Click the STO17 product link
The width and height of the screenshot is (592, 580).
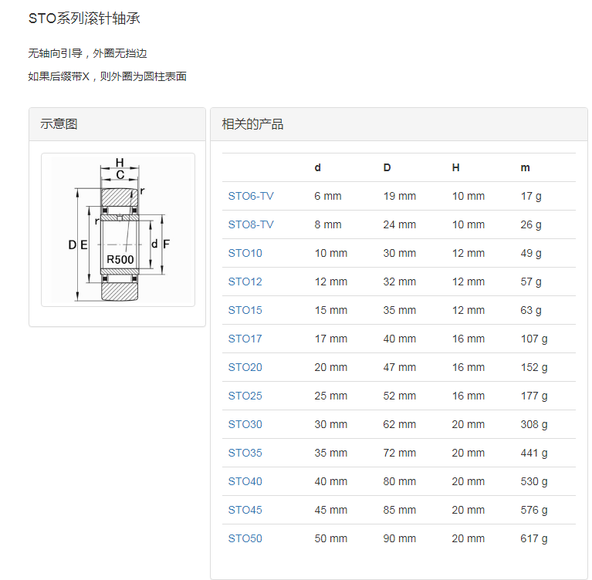tap(245, 339)
